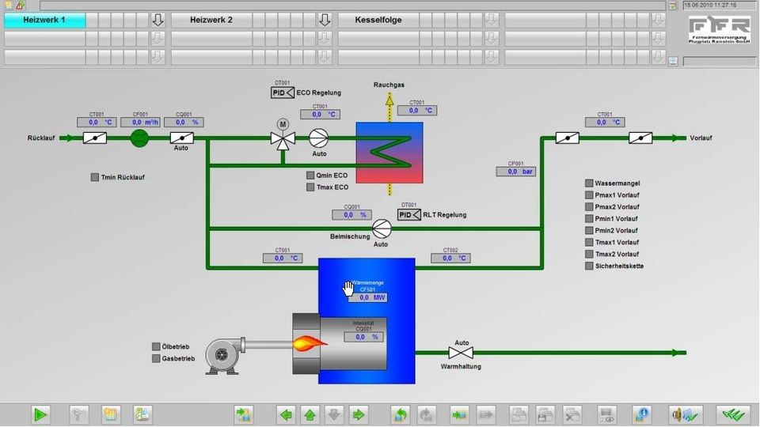This screenshot has width=760, height=427.
Task: Toggle the Tmin Rücklauf indicator box
Action: tap(95, 177)
